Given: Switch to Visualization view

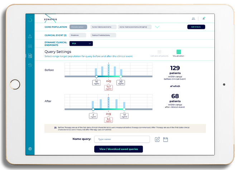Looking at the screenshot, I should point(179,52).
